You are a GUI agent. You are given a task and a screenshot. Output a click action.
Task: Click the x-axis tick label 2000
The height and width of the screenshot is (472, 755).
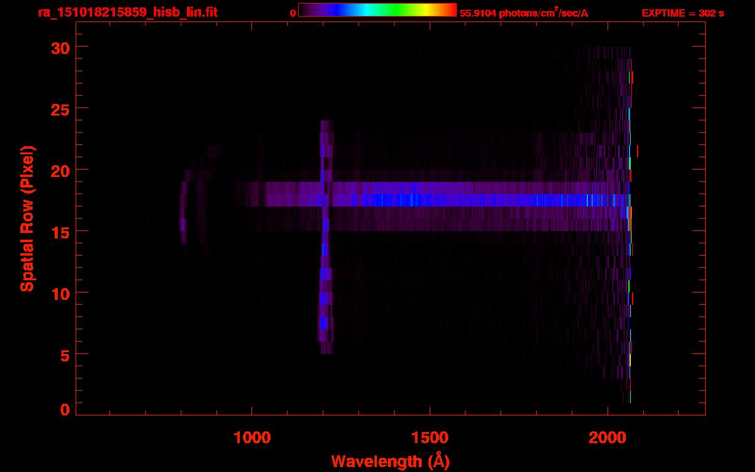tap(607, 437)
